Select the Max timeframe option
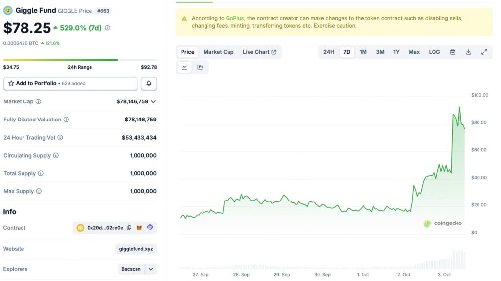 [x=414, y=51]
